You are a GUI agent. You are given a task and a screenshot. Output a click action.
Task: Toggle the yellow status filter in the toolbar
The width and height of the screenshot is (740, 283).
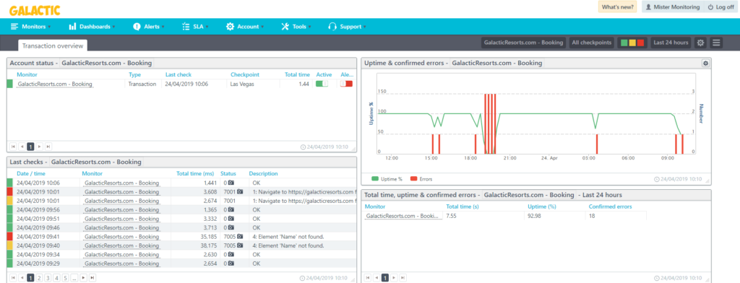[632, 43]
